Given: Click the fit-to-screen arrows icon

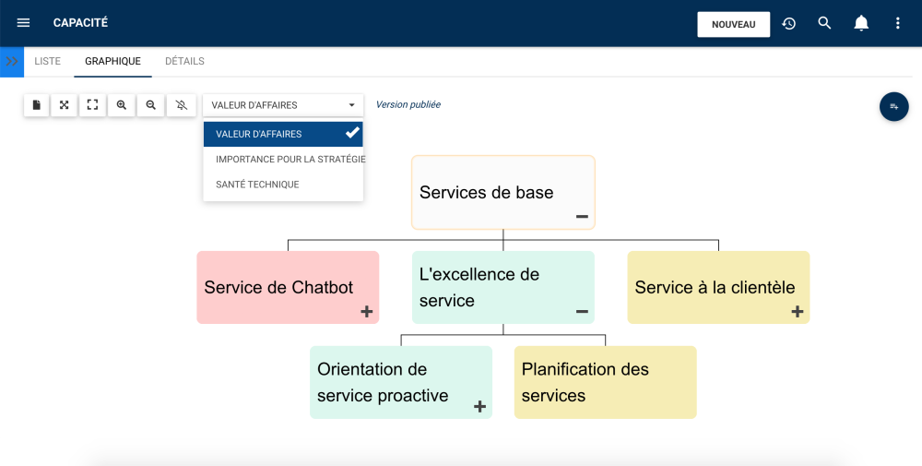Looking at the screenshot, I should click(x=65, y=105).
